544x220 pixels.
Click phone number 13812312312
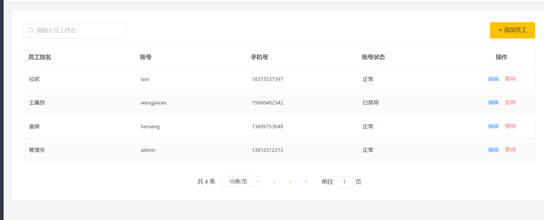267,150
